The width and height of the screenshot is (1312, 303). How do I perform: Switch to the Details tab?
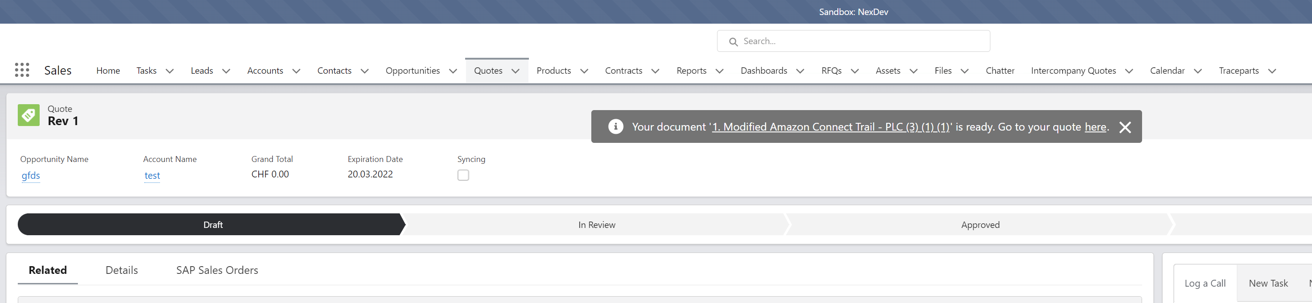coord(121,270)
